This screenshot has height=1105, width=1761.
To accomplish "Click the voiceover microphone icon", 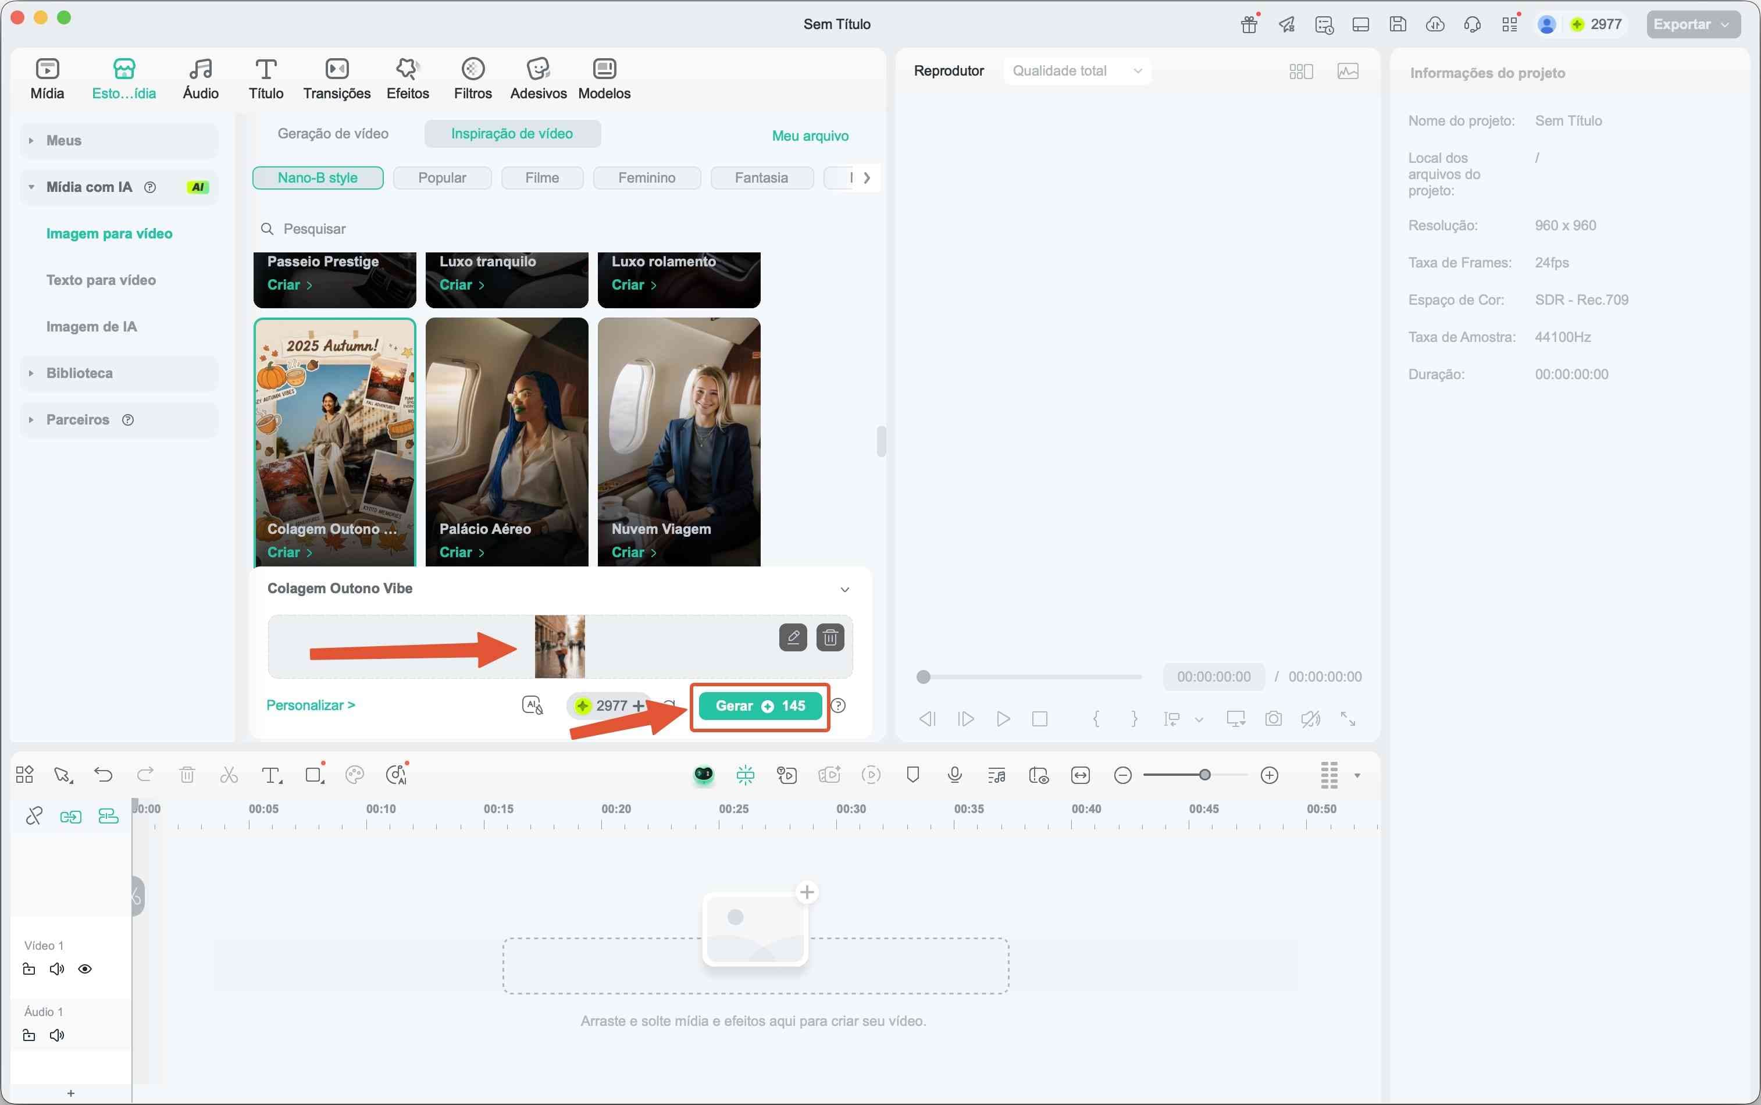I will [x=954, y=775].
